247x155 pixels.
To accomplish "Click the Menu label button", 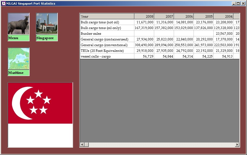I will [x=18, y=38].
